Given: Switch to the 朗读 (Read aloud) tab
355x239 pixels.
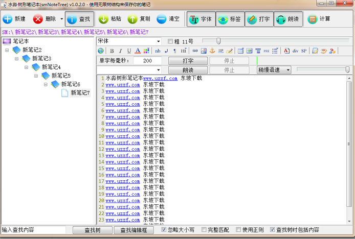Looking at the screenshot, I should [288, 19].
